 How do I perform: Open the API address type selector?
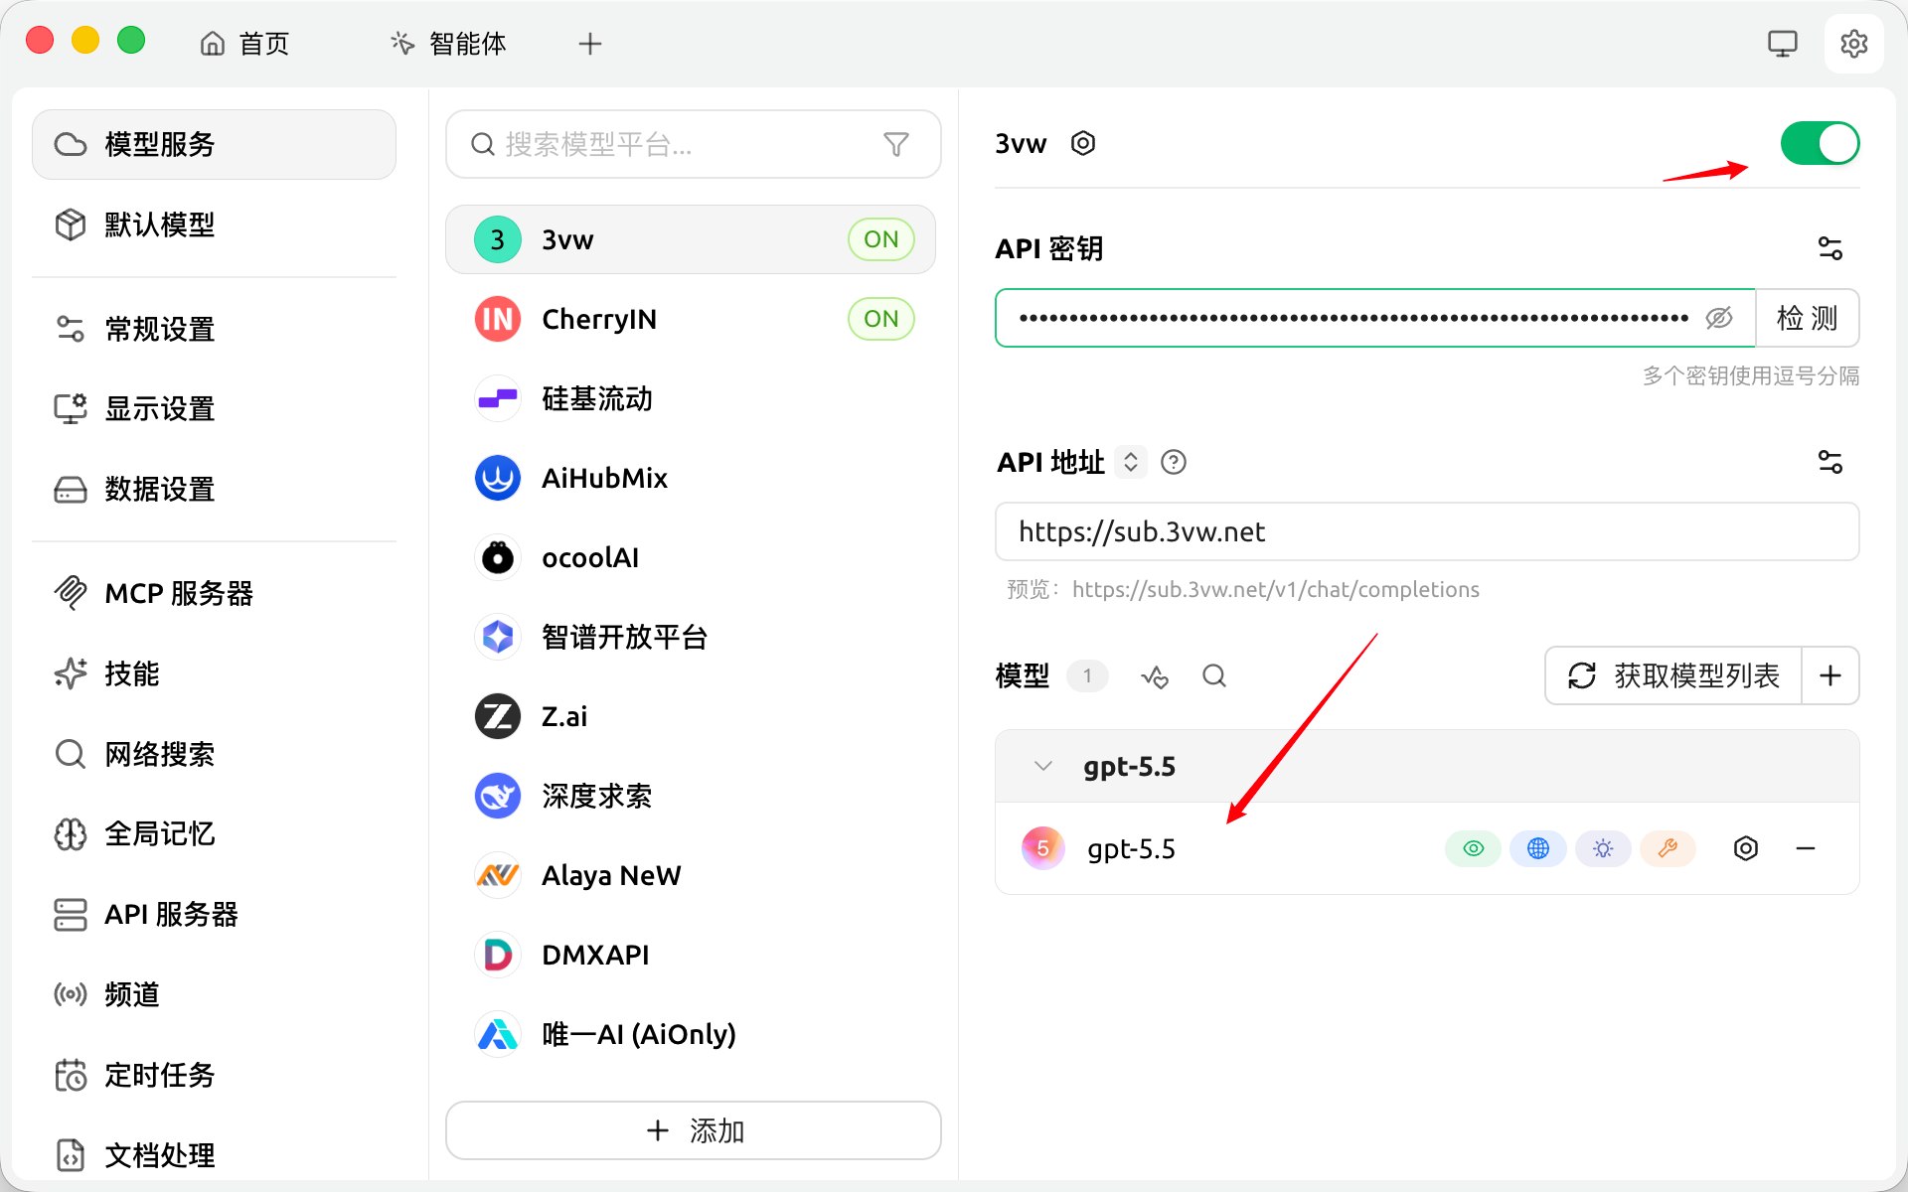(x=1130, y=462)
